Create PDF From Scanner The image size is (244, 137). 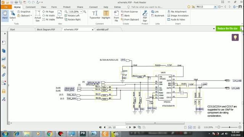(x=130, y=12)
